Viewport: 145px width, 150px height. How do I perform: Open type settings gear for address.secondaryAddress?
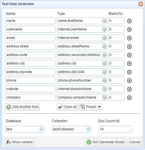(104, 55)
